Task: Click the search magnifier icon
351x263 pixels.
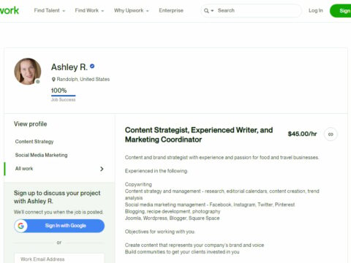Action: pos(206,11)
